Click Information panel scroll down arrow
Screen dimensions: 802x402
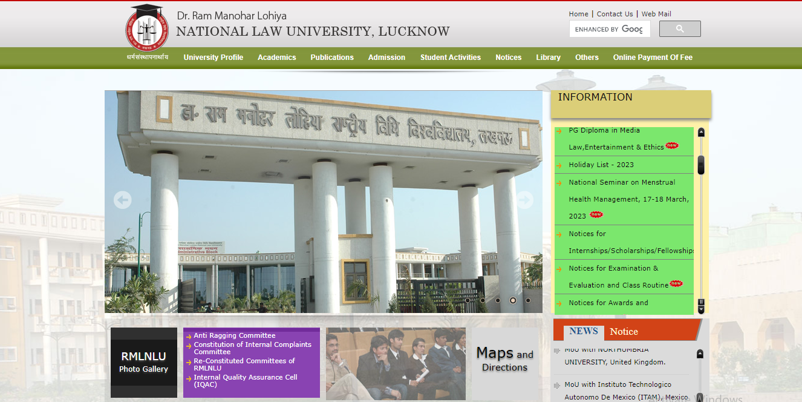click(701, 310)
